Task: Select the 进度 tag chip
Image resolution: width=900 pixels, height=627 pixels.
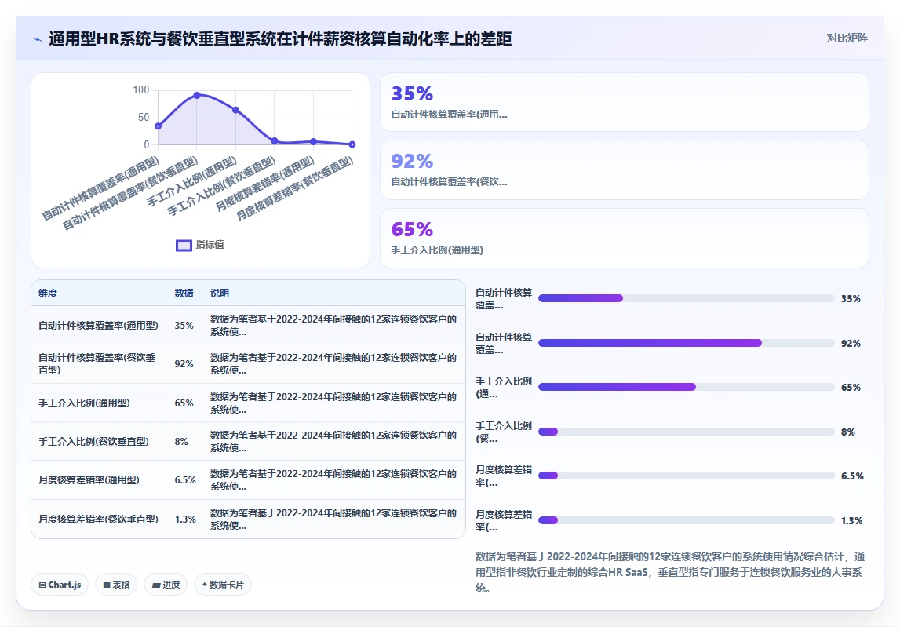Action: [166, 585]
